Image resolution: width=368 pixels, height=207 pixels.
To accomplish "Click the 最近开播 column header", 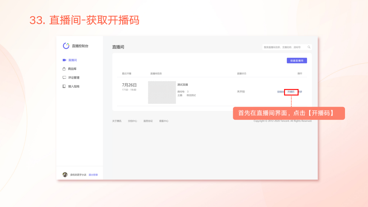I will 126,74.
